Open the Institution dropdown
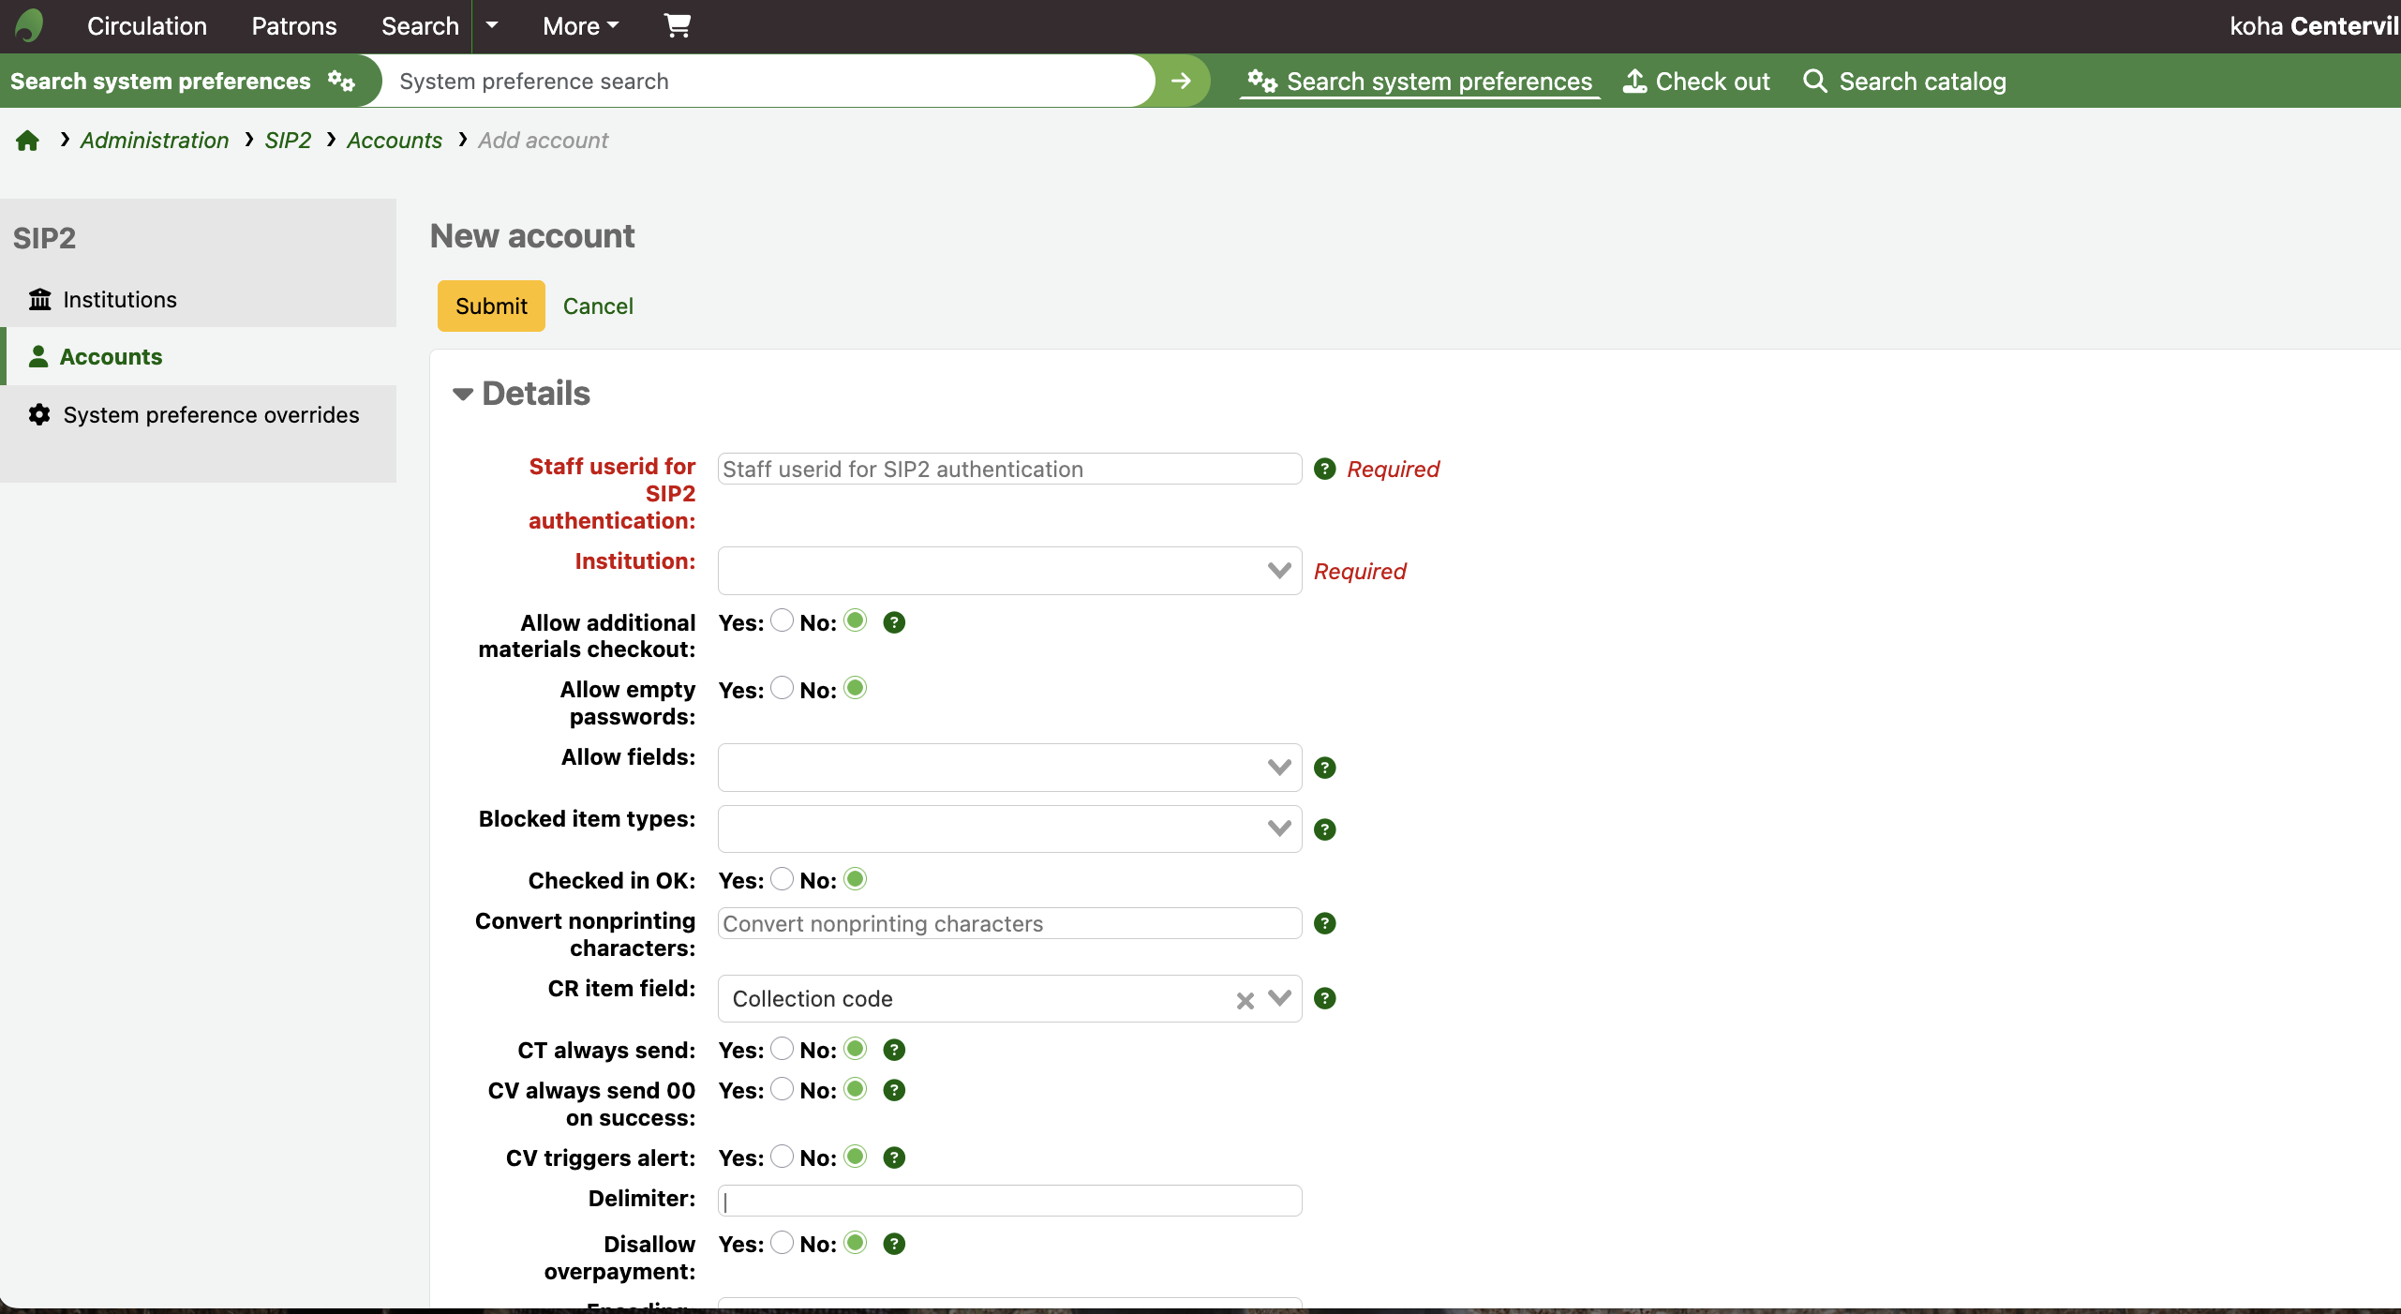The height and width of the screenshot is (1314, 2401). (1009, 571)
